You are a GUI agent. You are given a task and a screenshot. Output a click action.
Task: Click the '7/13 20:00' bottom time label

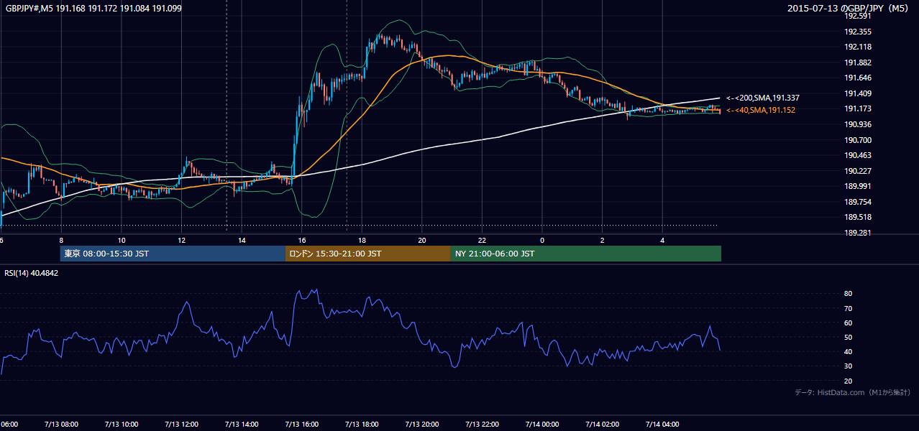click(422, 424)
